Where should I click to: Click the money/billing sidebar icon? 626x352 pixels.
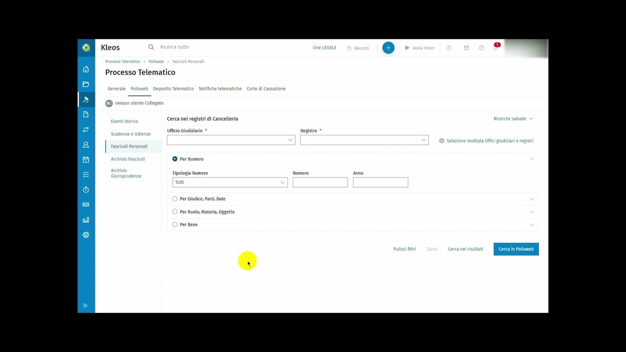point(86,204)
